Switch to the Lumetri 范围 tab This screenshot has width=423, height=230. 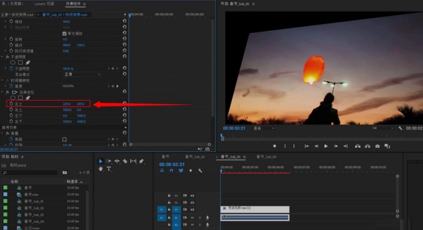pos(44,4)
